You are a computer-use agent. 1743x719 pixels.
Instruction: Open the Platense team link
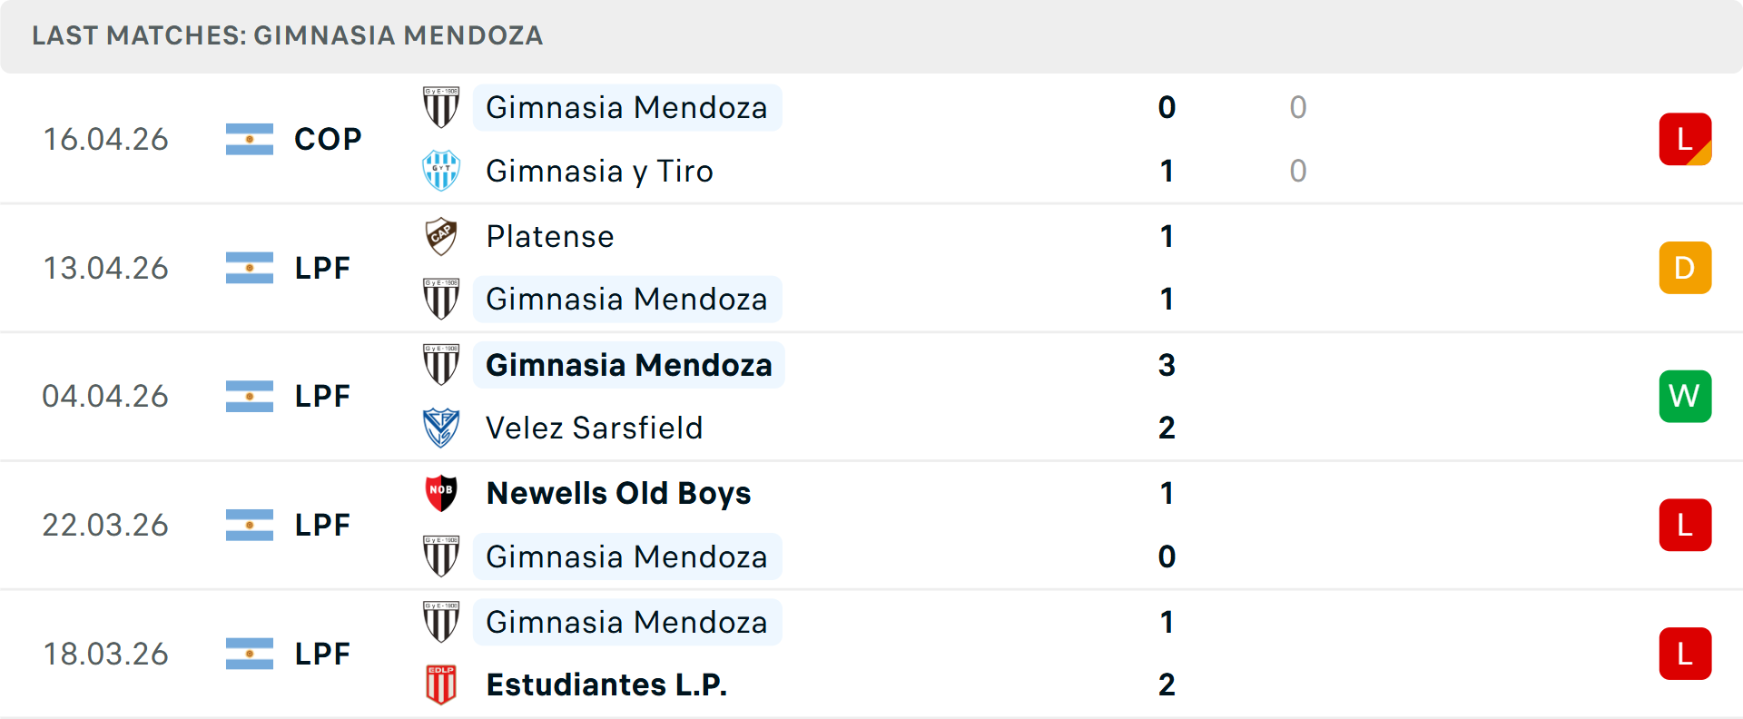tap(550, 236)
